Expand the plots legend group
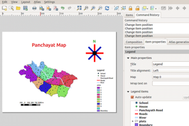Screen dimensions: 189x126 133,121
